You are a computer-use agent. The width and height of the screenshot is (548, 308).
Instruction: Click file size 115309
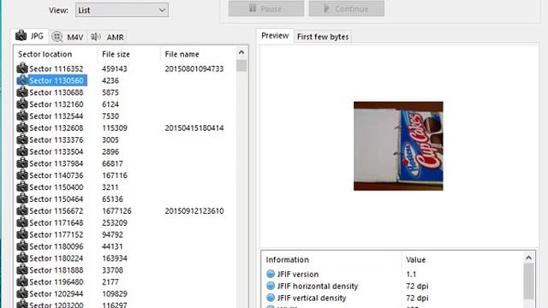click(x=114, y=127)
